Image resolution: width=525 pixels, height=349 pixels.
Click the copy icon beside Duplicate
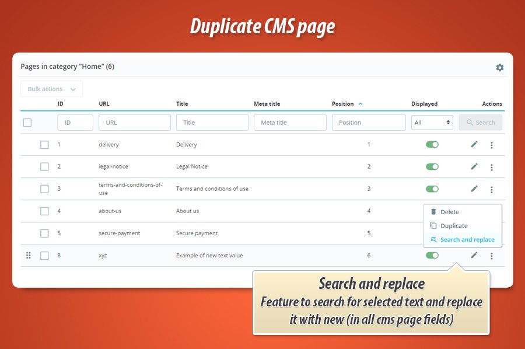coord(433,226)
